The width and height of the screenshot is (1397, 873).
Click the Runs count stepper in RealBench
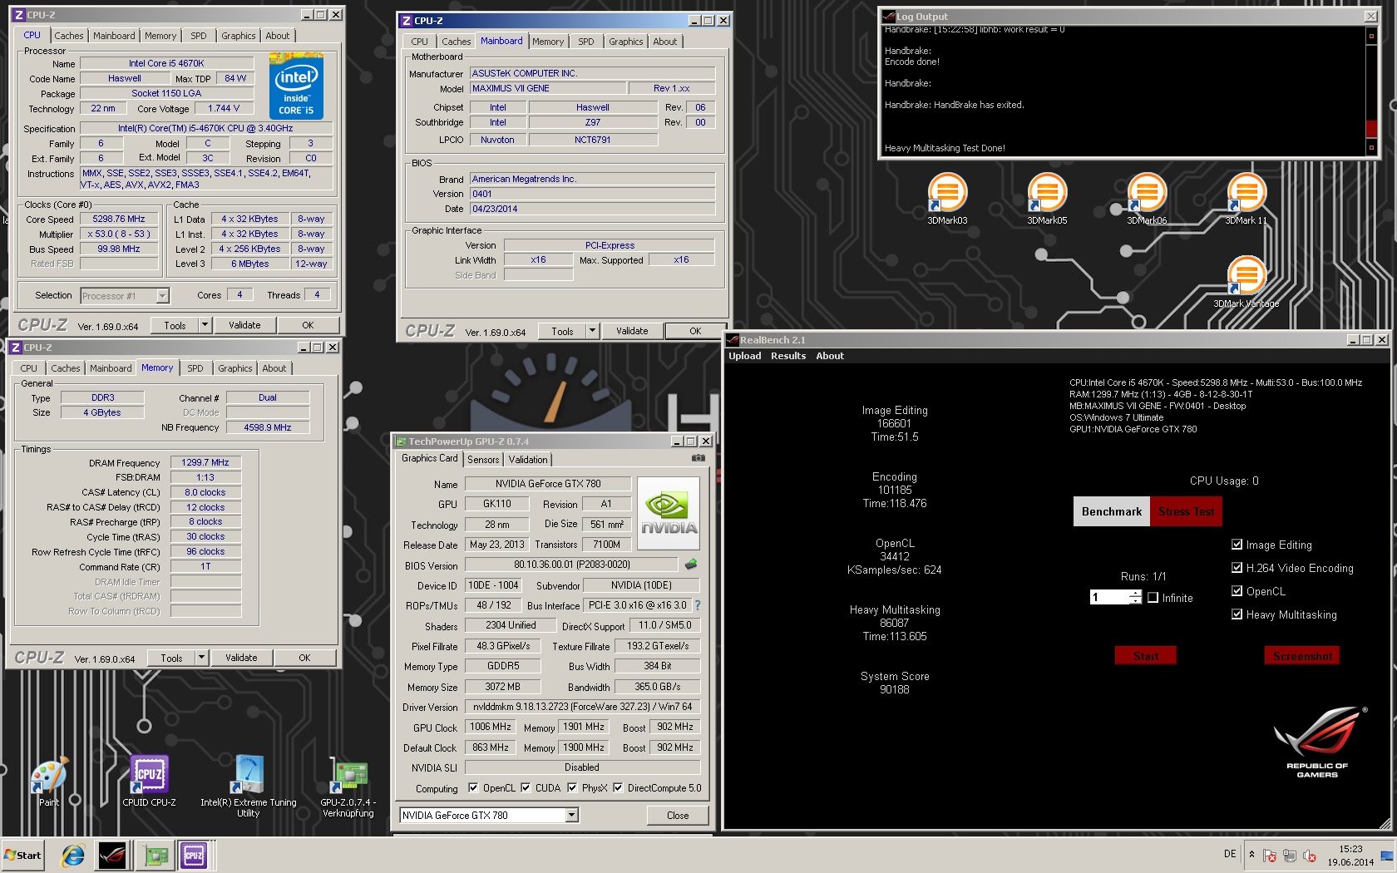point(1136,597)
